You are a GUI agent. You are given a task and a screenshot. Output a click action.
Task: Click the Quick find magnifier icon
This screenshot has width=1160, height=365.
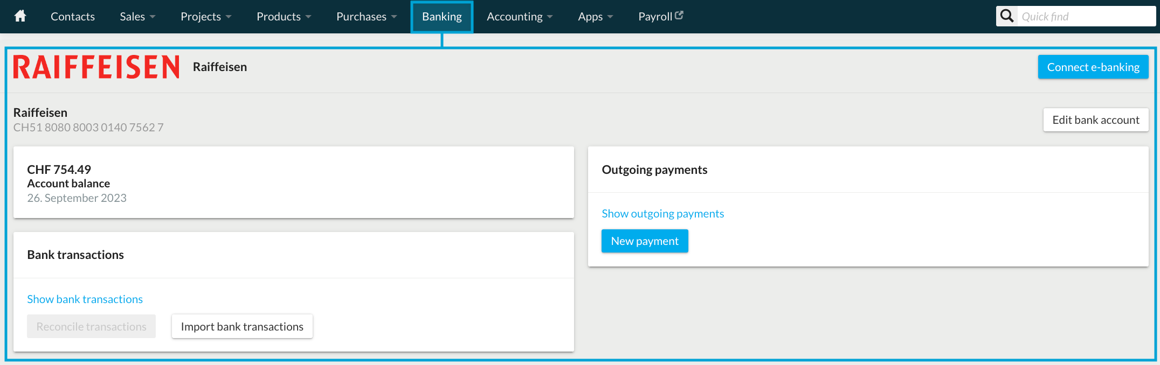click(1006, 16)
